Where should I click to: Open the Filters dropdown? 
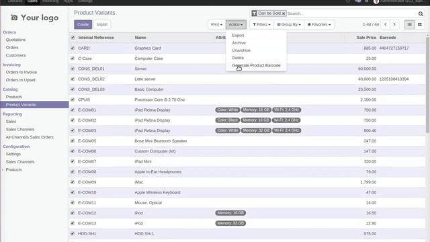click(x=261, y=24)
